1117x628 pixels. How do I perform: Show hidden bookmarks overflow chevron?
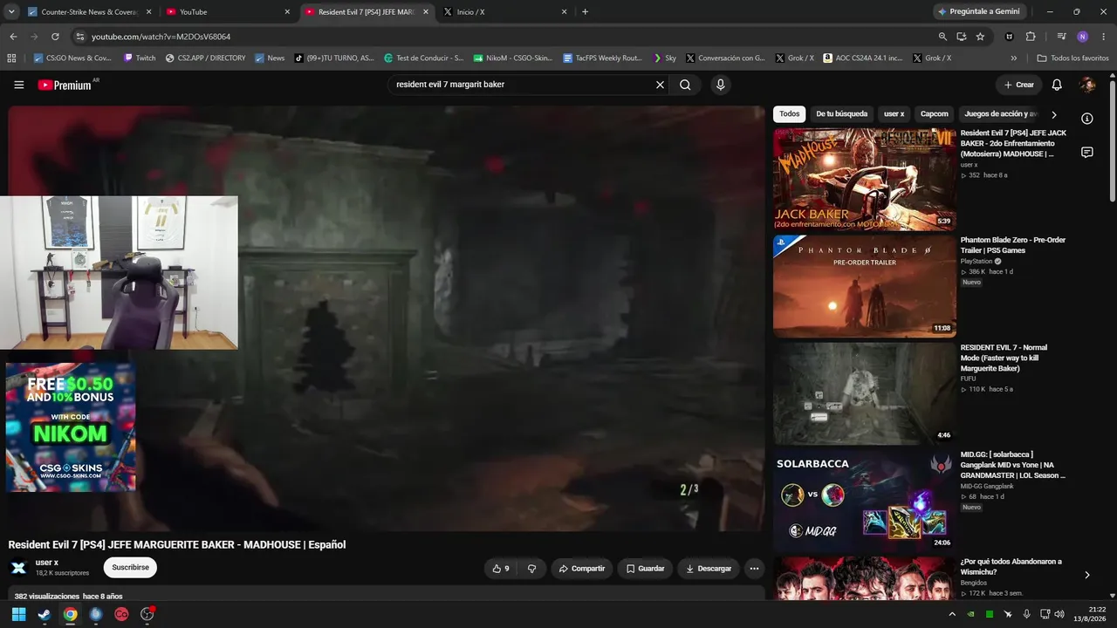(x=1014, y=58)
